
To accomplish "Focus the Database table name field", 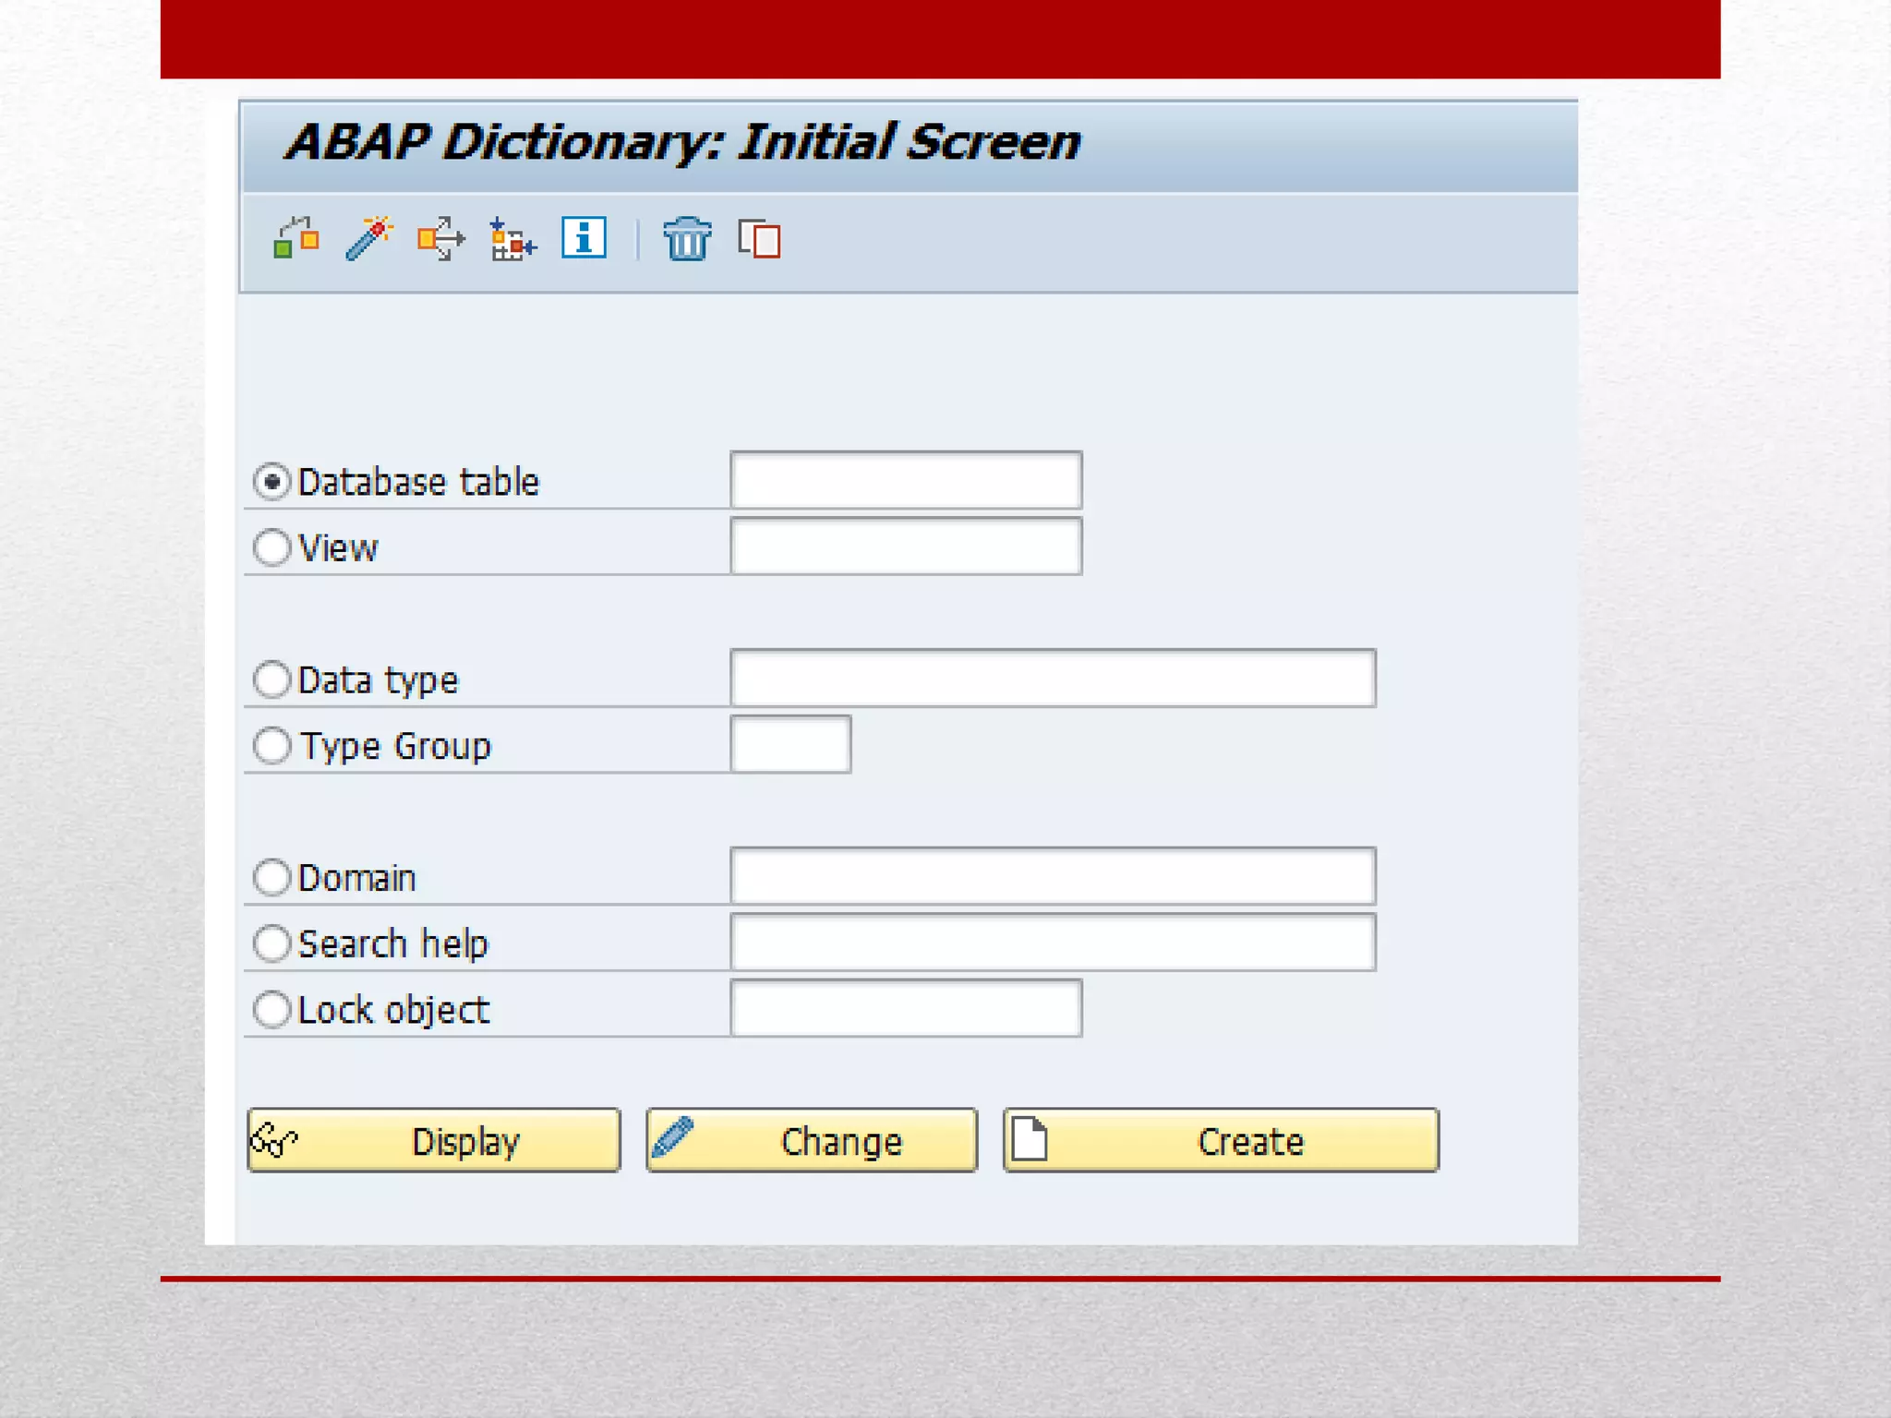I will tap(905, 480).
